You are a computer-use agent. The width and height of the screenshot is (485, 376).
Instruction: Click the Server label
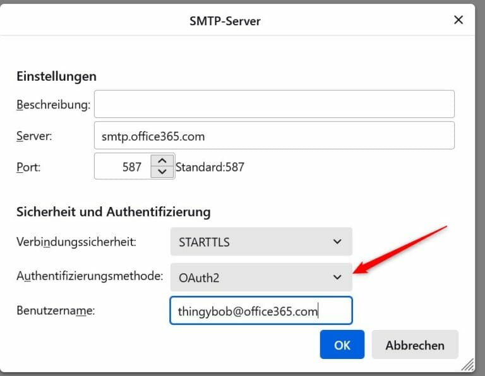34,136
